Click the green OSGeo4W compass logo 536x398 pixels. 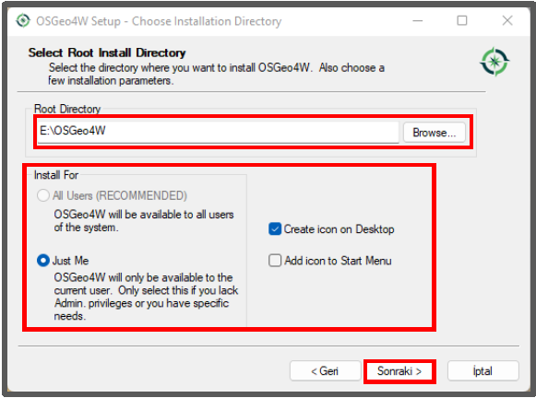494,62
